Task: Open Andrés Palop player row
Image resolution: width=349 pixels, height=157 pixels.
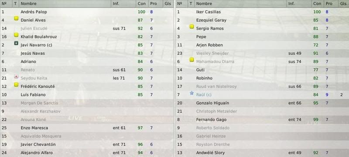Action: coord(87,12)
